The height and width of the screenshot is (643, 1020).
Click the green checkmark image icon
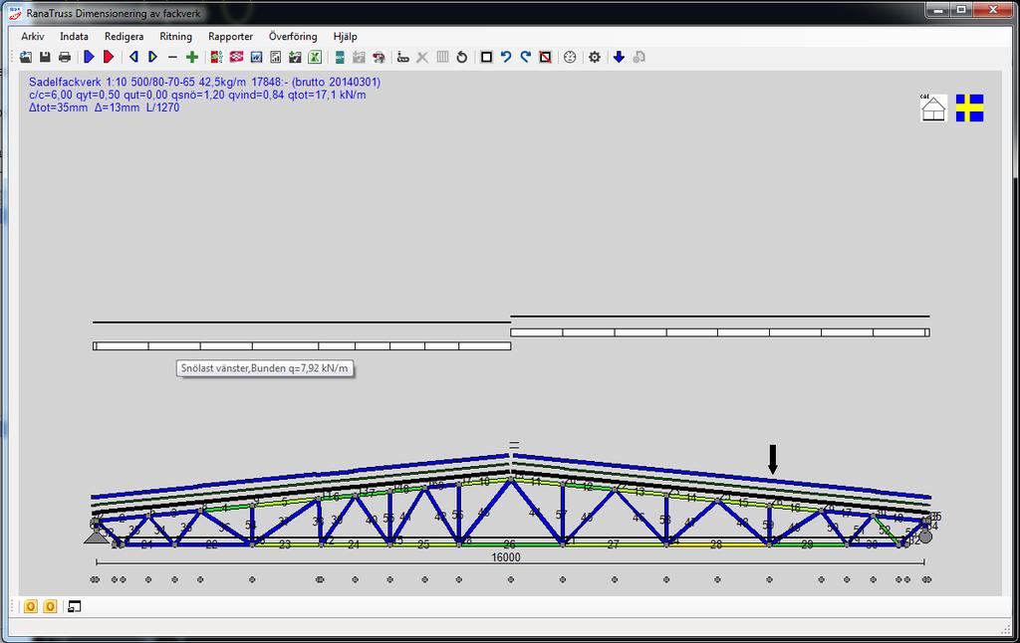point(295,57)
